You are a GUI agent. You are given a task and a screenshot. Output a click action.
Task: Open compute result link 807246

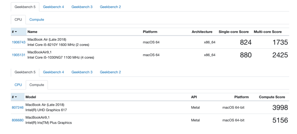[18, 108]
